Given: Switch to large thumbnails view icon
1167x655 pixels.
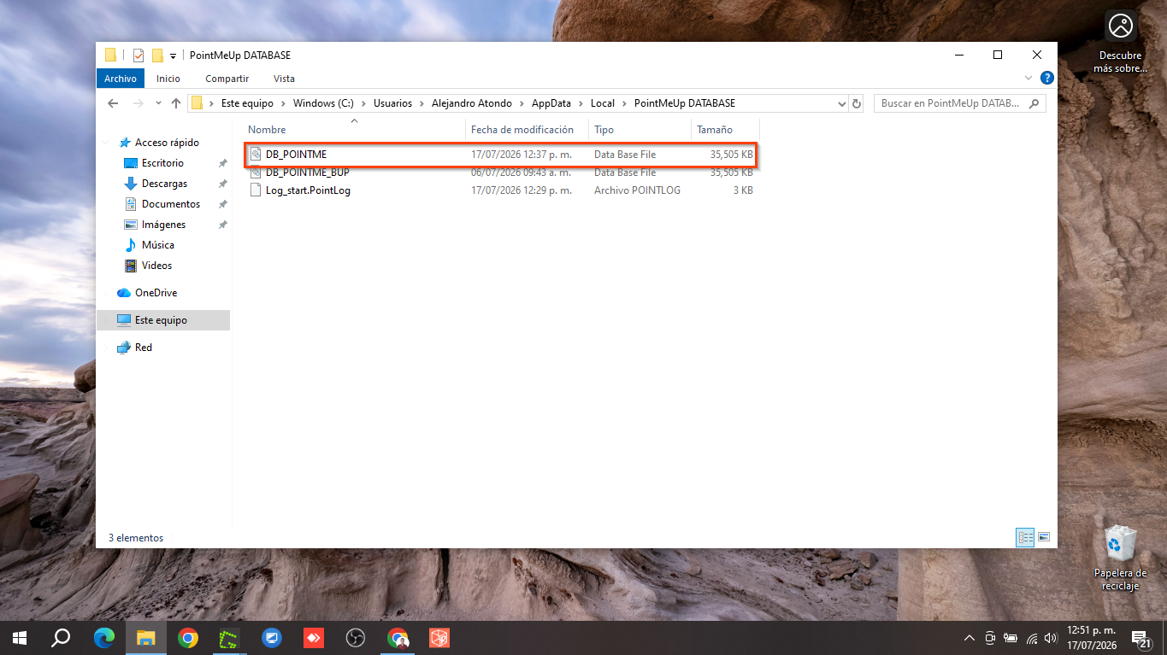Looking at the screenshot, I should 1044,537.
